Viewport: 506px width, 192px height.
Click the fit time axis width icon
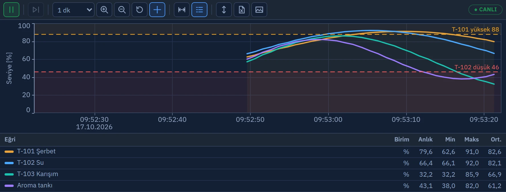coord(182,10)
